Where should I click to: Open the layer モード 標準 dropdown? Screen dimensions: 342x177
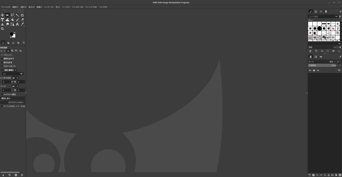coord(332,62)
